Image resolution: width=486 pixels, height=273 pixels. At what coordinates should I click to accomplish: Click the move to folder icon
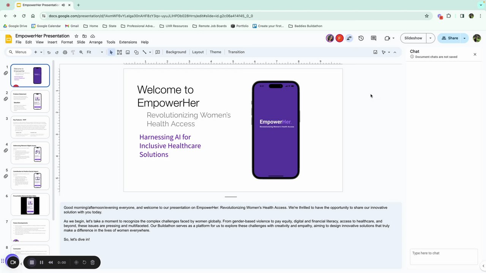click(x=84, y=36)
